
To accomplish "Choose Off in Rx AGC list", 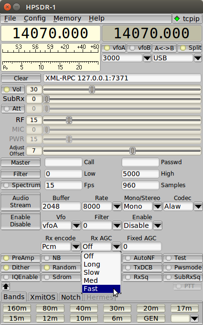I will 101,256.
